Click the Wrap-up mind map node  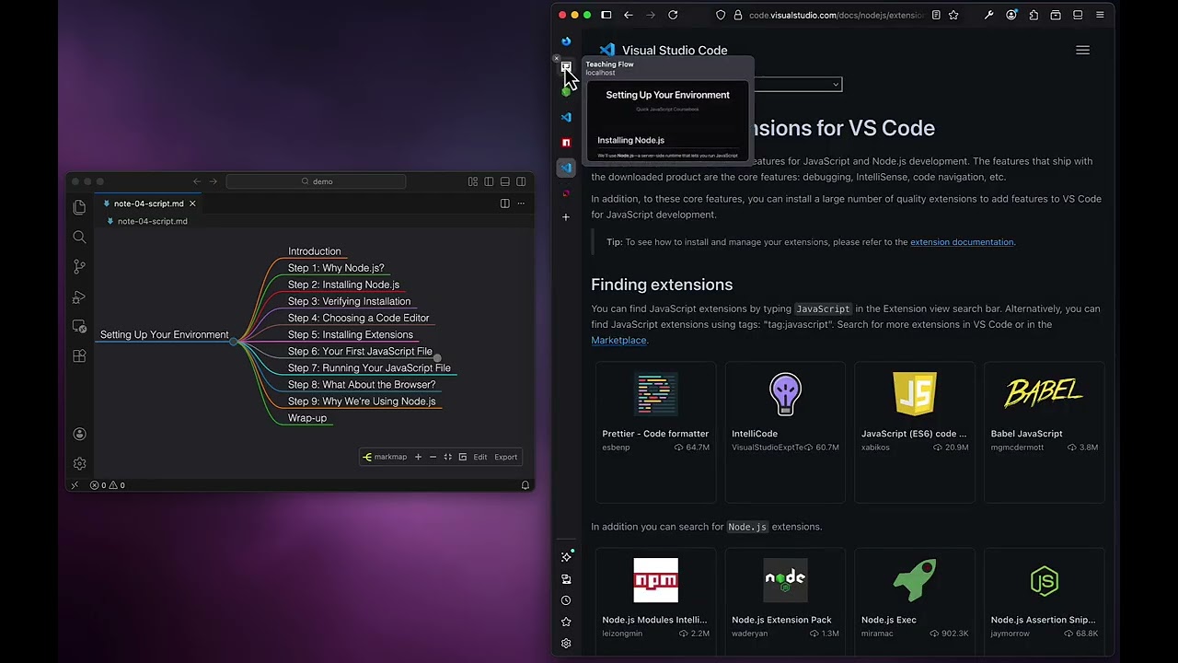307,418
